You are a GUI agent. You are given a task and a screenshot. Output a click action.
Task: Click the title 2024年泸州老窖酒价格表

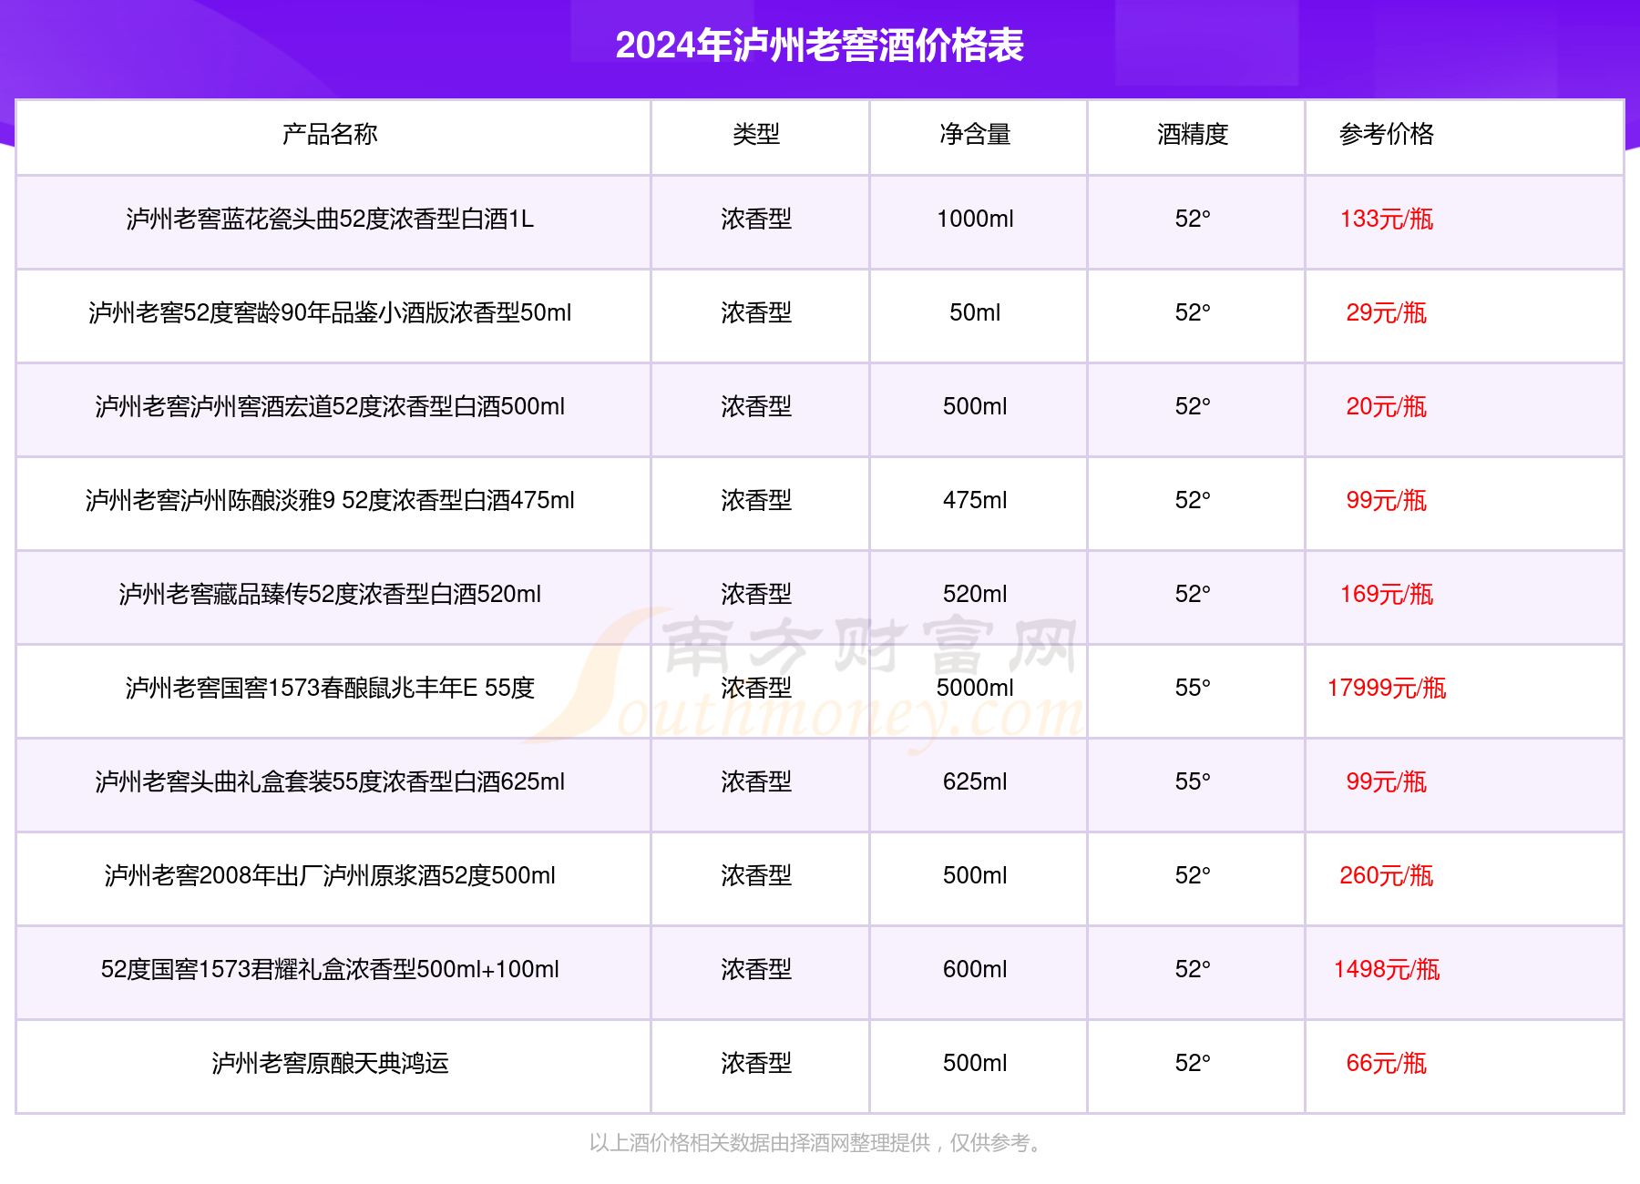(819, 46)
